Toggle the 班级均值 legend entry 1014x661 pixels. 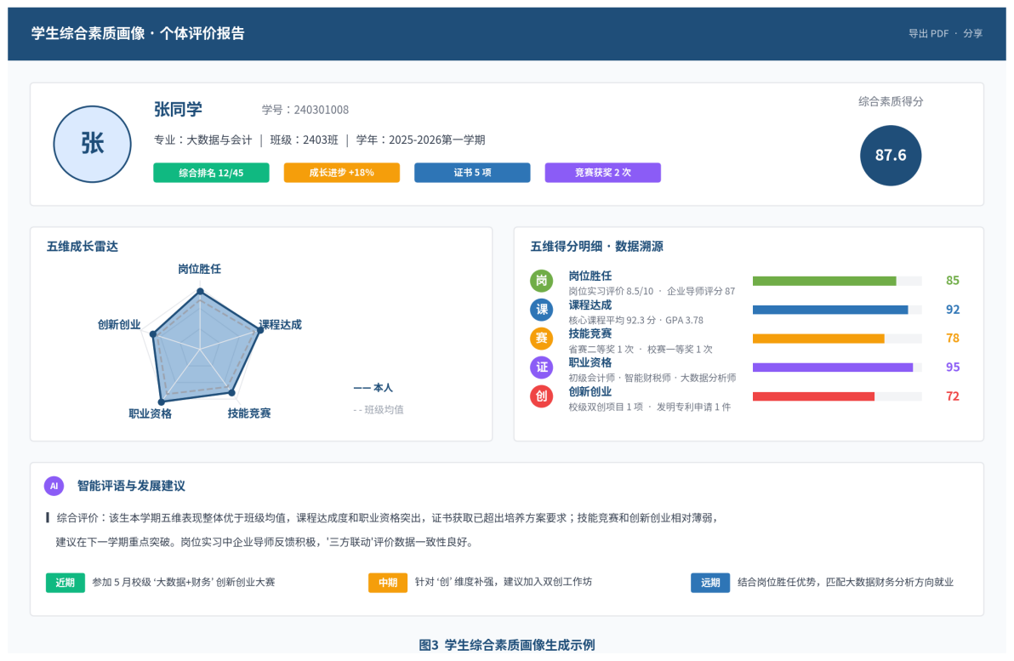379,409
